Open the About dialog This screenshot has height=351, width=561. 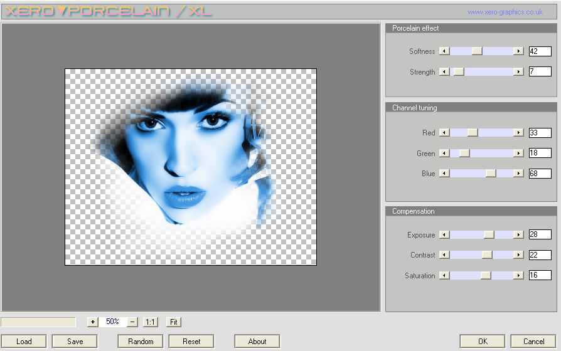coord(257,342)
